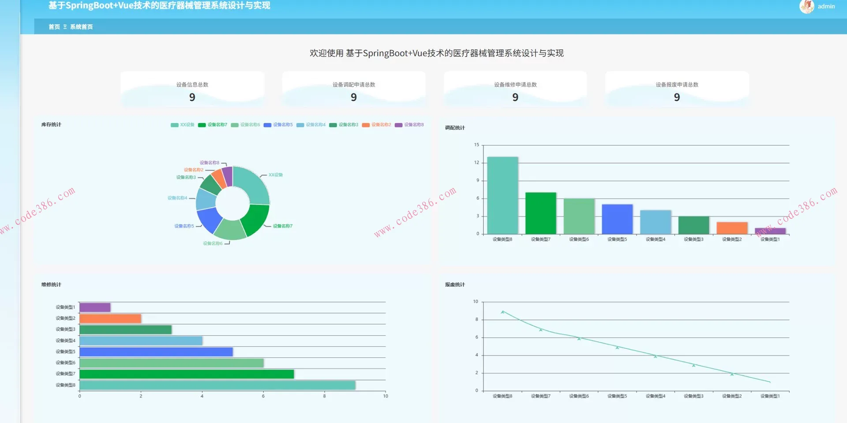Click the 系统首页 breadcrumb item
Screen dimensions: 847x423
pos(81,27)
